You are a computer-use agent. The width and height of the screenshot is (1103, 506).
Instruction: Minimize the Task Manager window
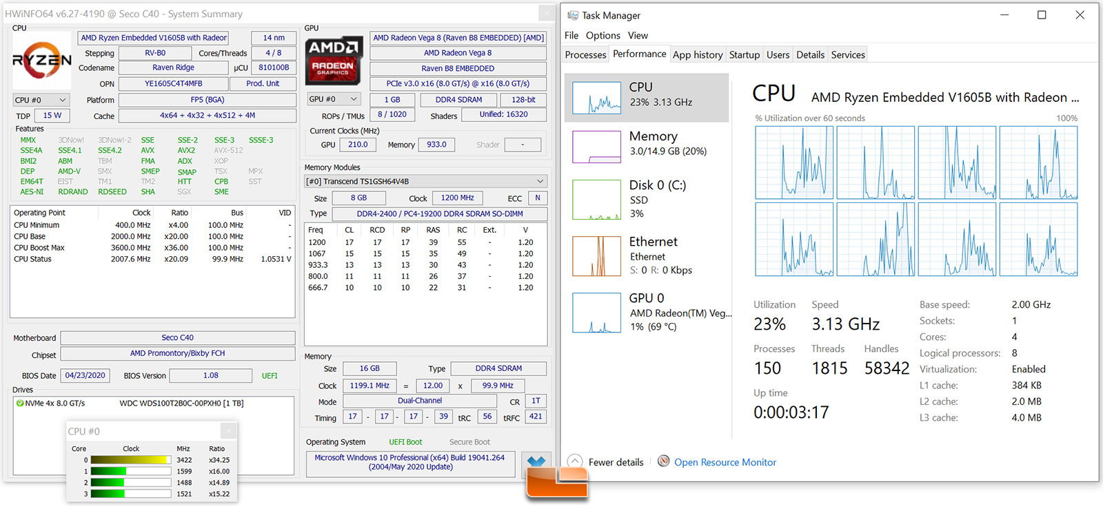[x=1004, y=14]
